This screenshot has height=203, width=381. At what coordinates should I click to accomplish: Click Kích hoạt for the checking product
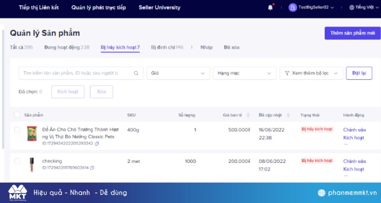[353, 169]
